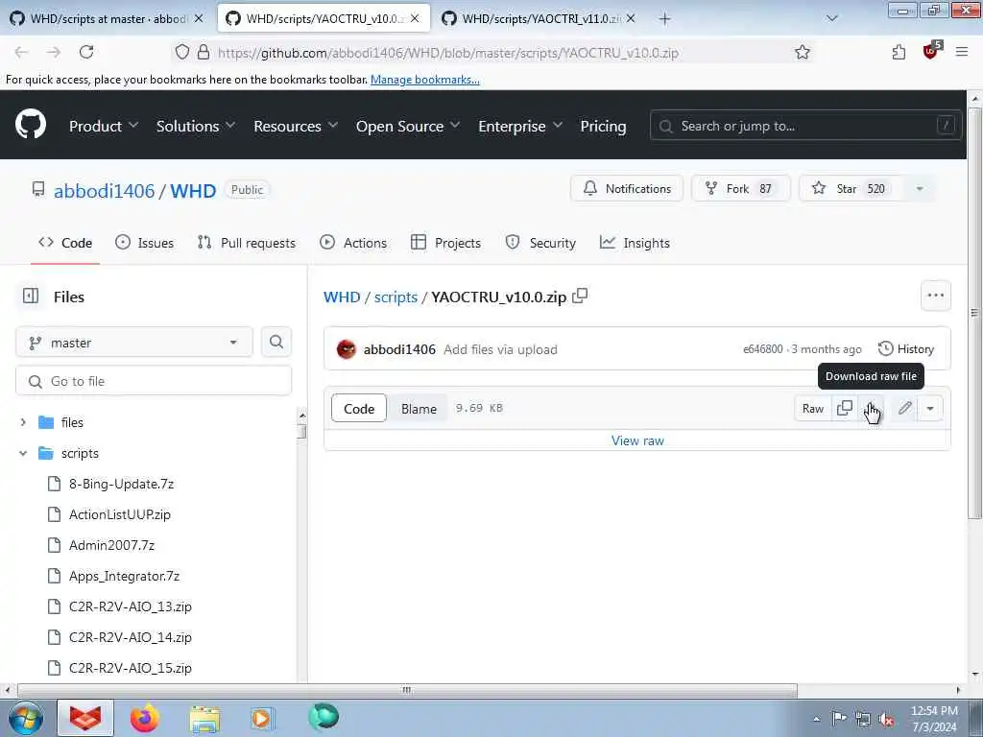Screen dimensions: 983x737
Task: Launch Firefox from the taskbar
Action: 144,718
